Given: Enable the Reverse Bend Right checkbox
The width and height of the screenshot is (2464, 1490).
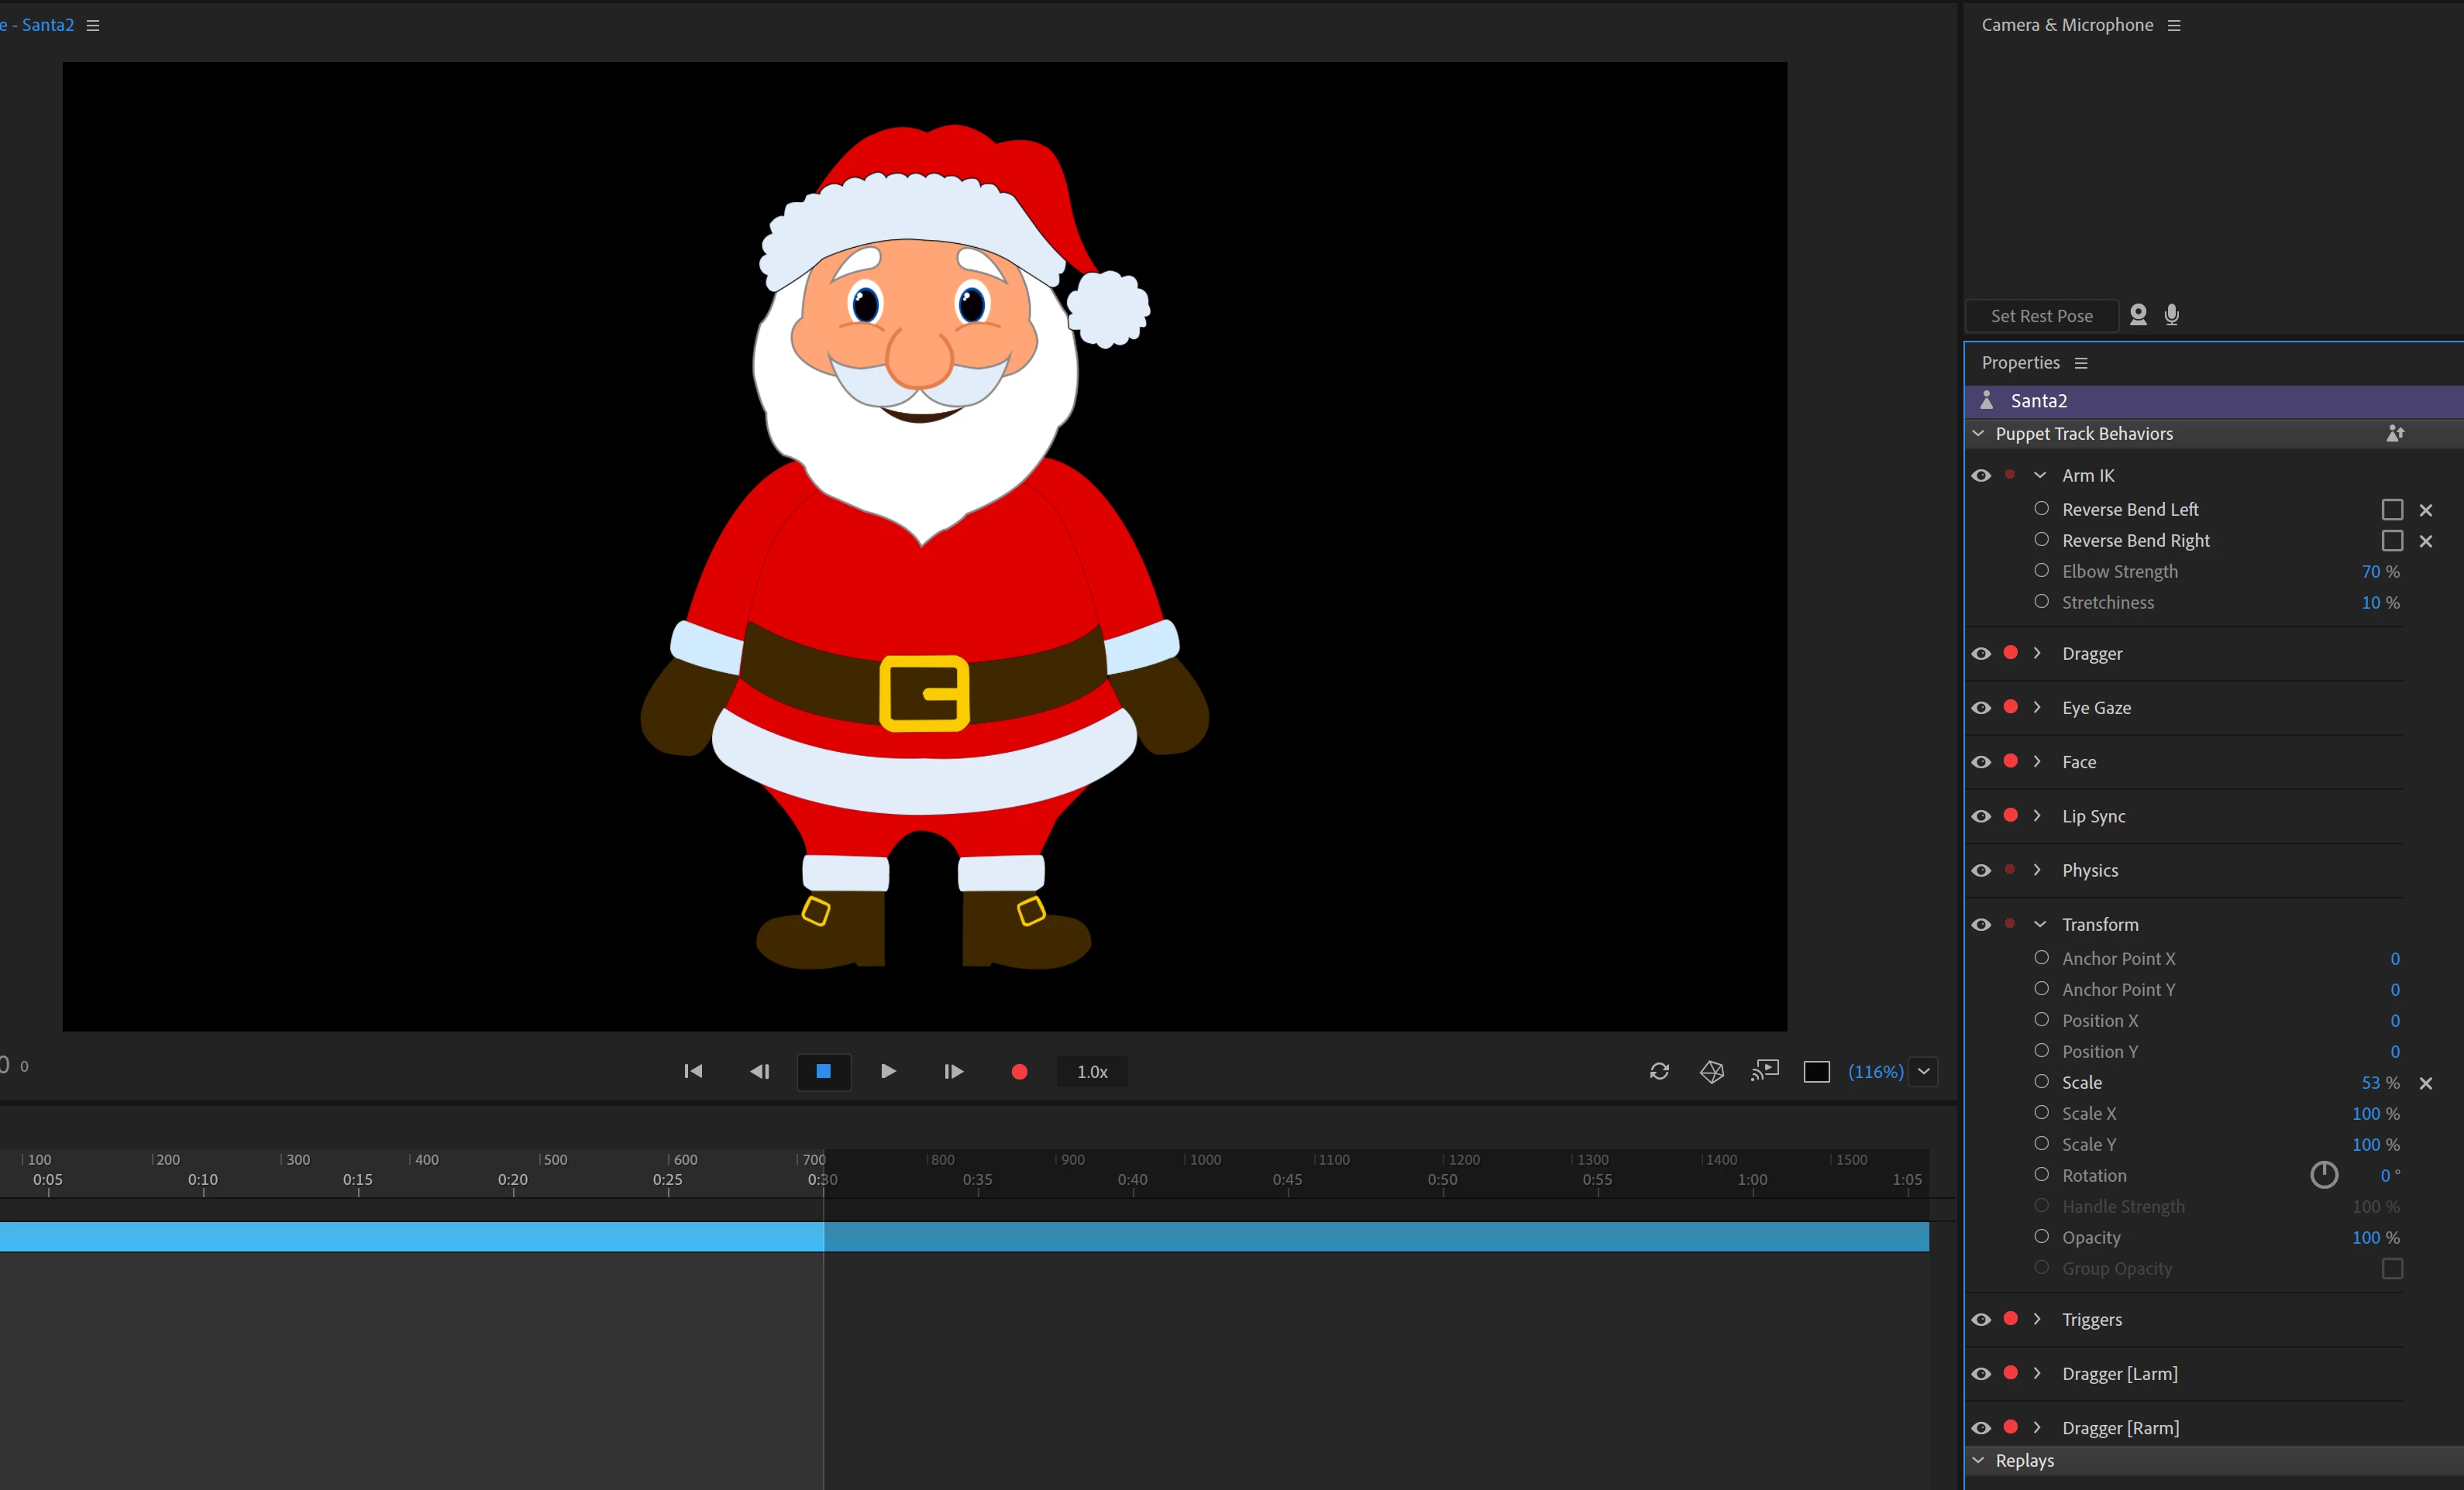Looking at the screenshot, I should pos(2391,541).
